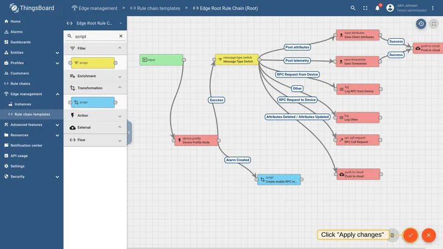Open the John Johnson user avatar
Image resolution: width=443 pixels, height=249 pixels.
390,8
